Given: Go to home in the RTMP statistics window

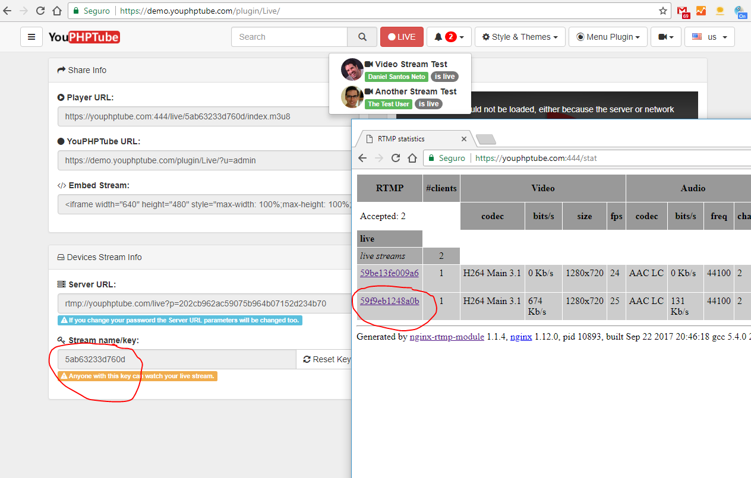Looking at the screenshot, I should click(412, 158).
